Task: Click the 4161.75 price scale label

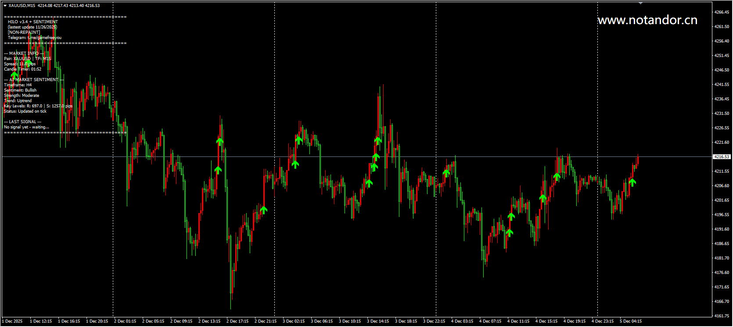Action: pyautogui.click(x=722, y=316)
